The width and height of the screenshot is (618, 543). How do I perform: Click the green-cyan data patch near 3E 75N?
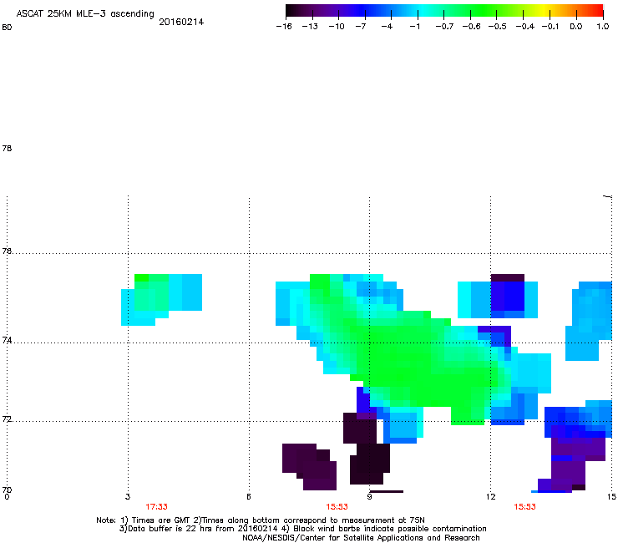click(x=161, y=299)
